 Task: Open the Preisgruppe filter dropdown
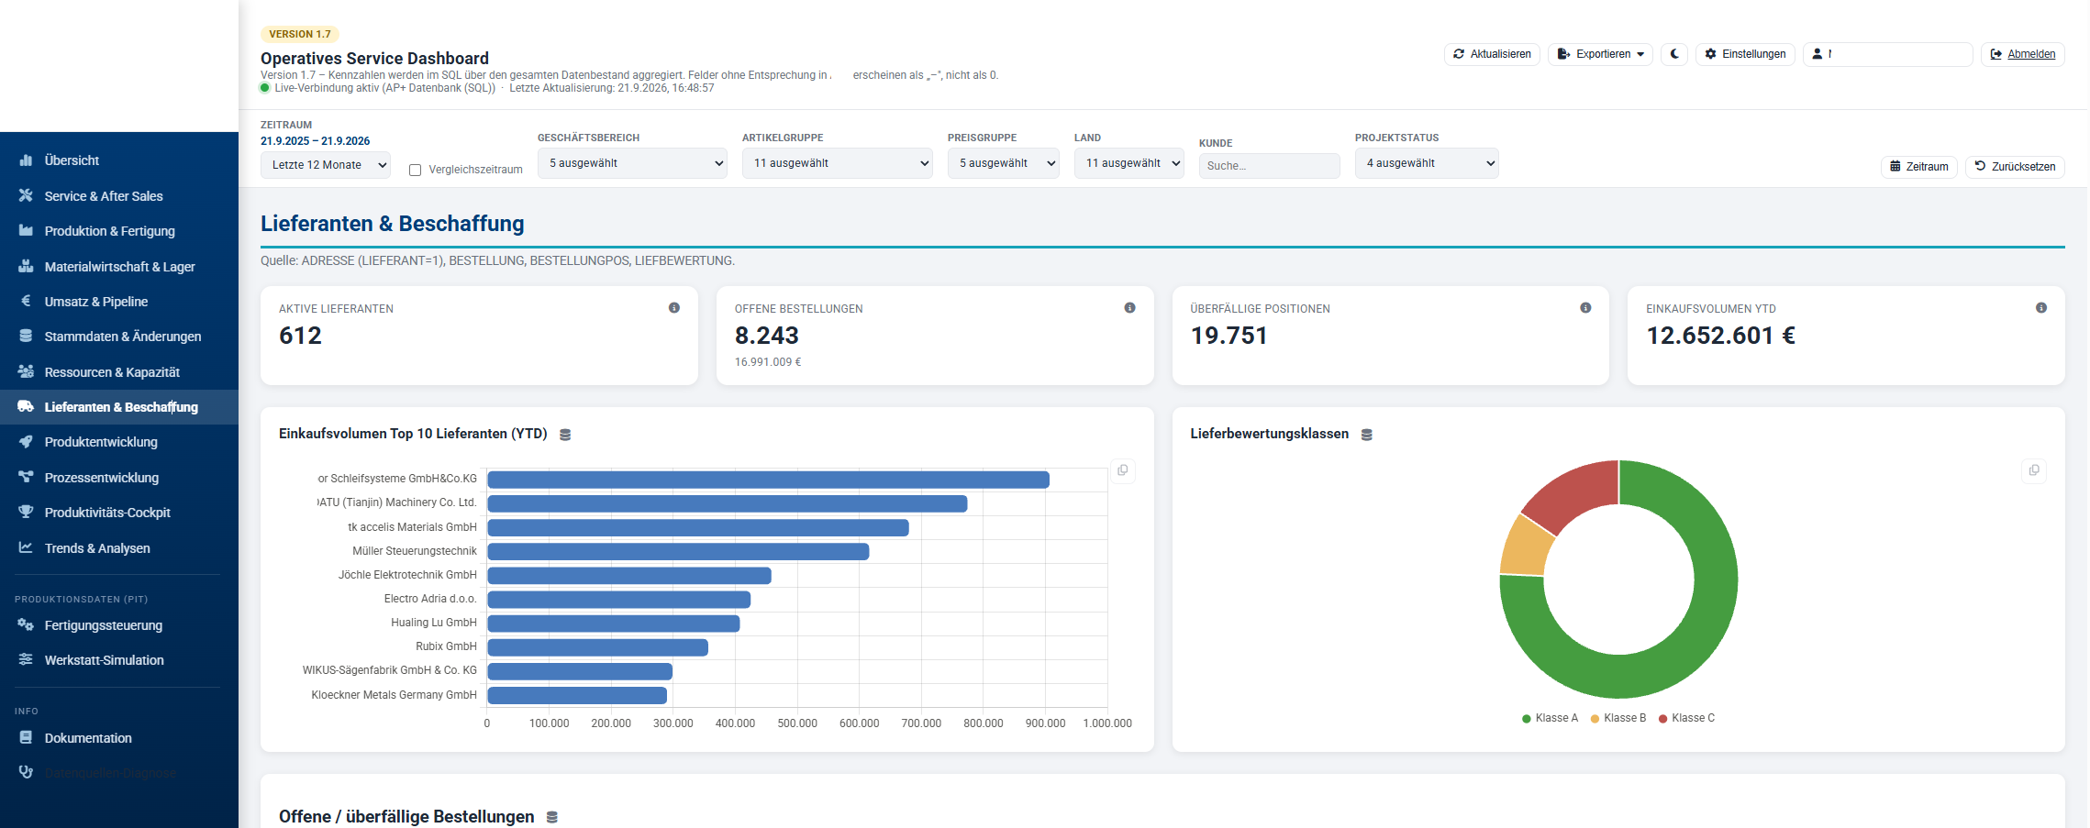1004,163
